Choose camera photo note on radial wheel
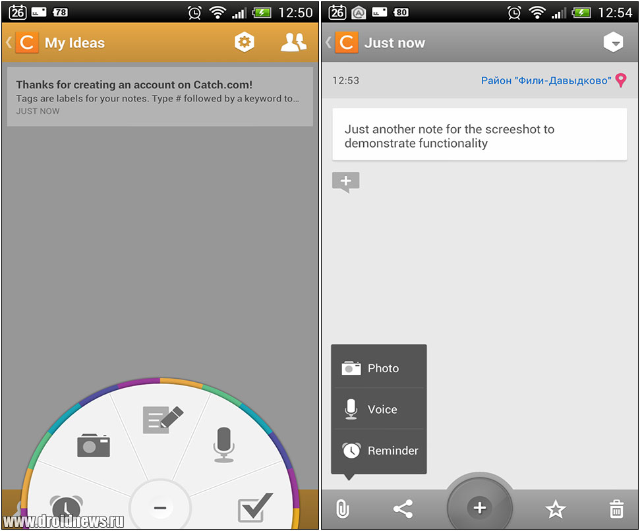640x531 pixels. pos(94,445)
